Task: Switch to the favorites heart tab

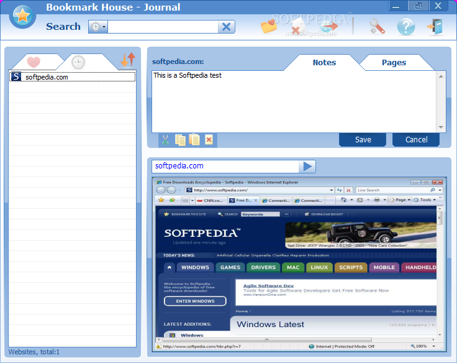Action: pyautogui.click(x=34, y=62)
